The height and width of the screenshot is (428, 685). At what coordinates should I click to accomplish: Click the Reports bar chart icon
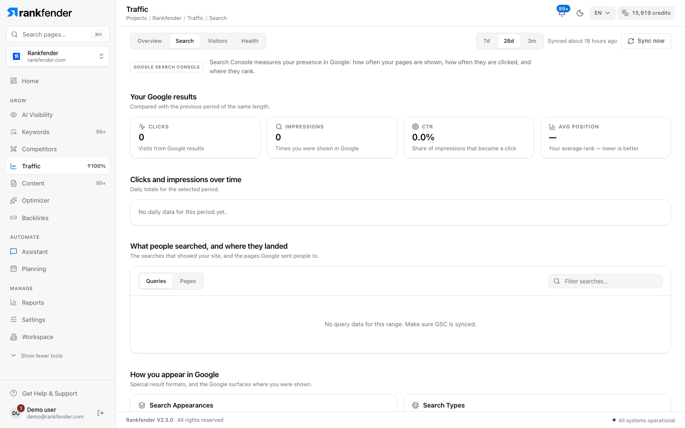pos(14,302)
